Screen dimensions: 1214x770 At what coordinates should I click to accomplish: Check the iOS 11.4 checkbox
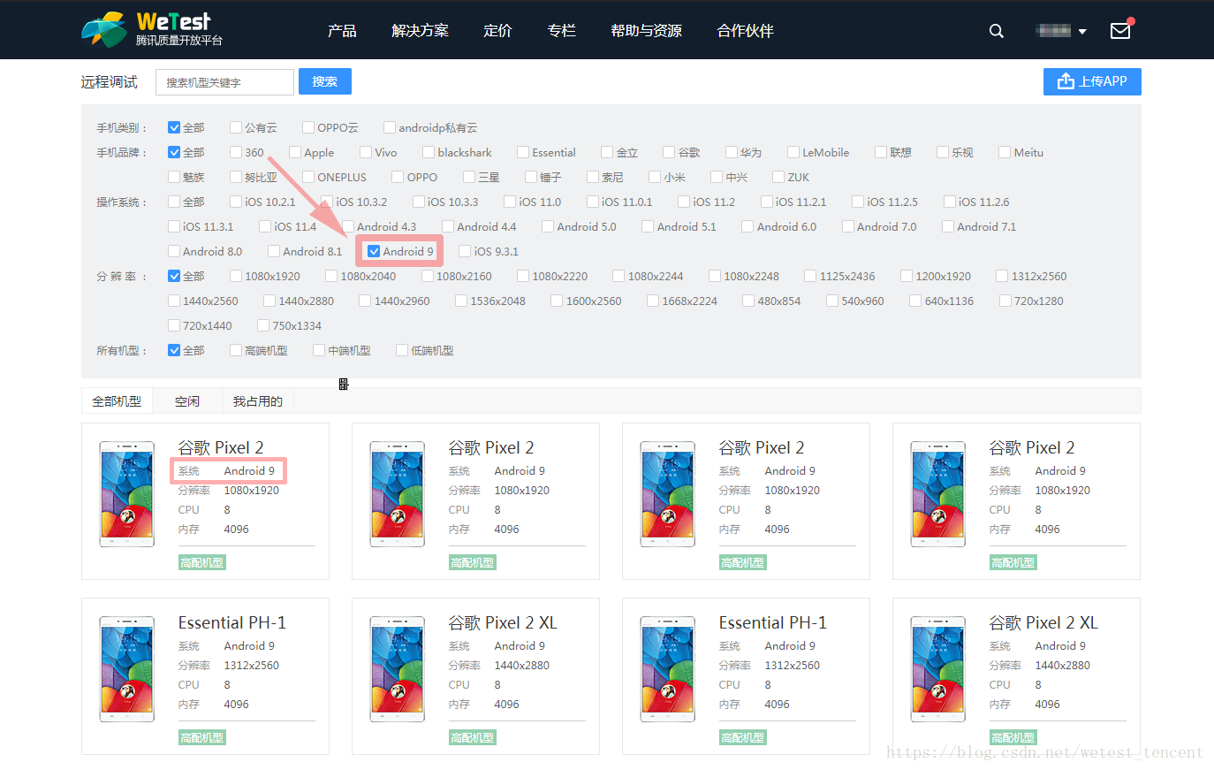coord(265,226)
